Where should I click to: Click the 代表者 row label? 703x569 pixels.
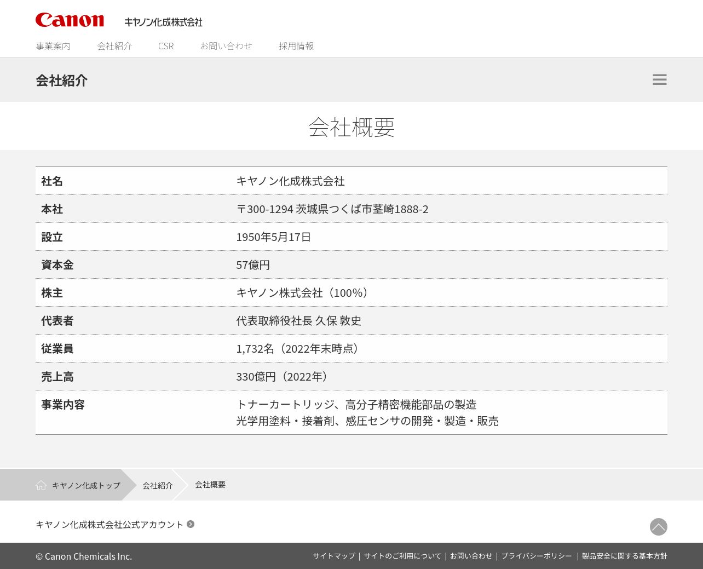[57, 321]
